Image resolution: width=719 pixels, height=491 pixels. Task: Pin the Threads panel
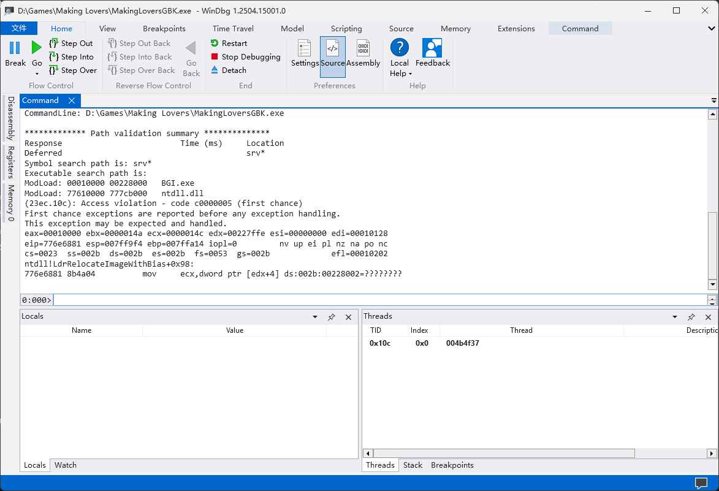click(691, 317)
